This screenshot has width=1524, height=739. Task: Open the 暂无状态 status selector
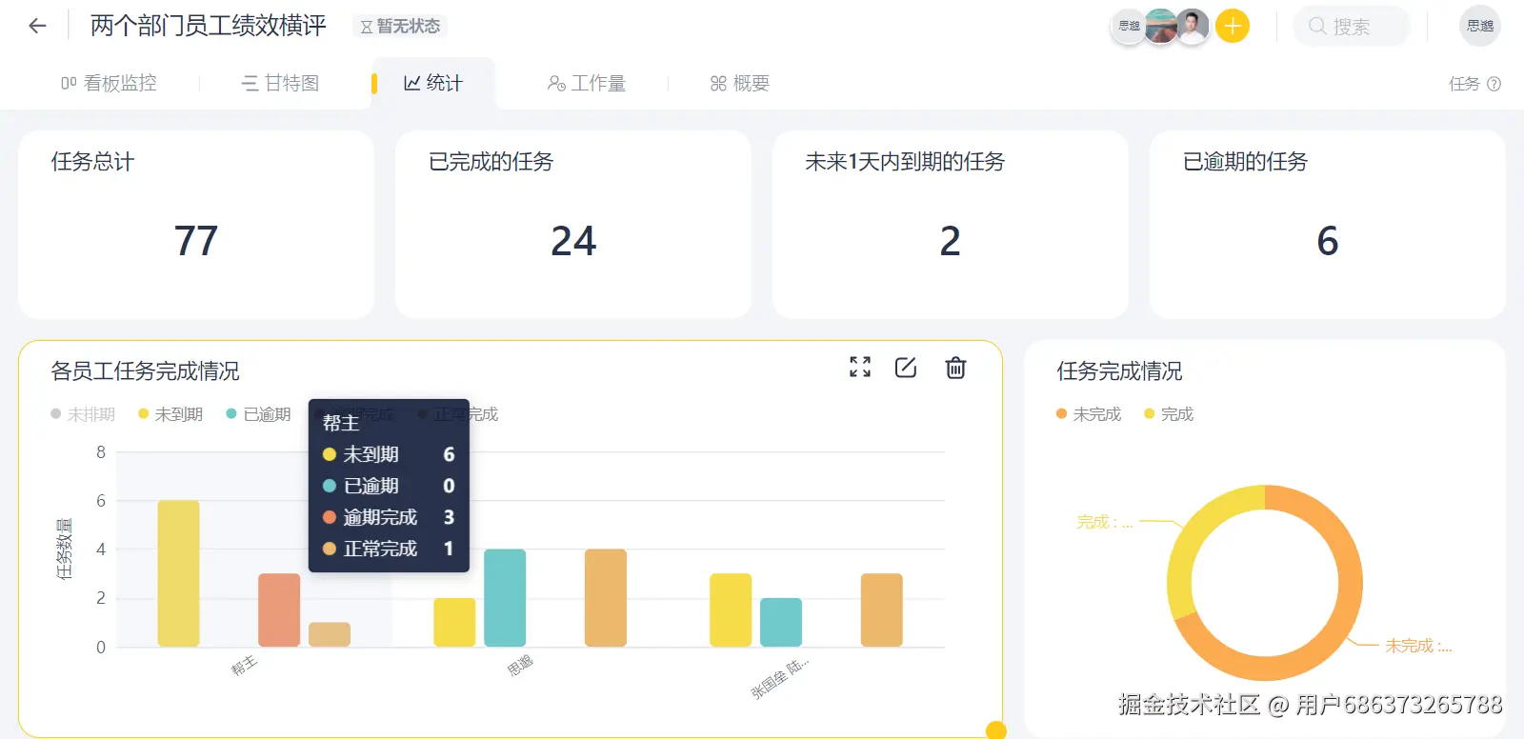(x=400, y=27)
